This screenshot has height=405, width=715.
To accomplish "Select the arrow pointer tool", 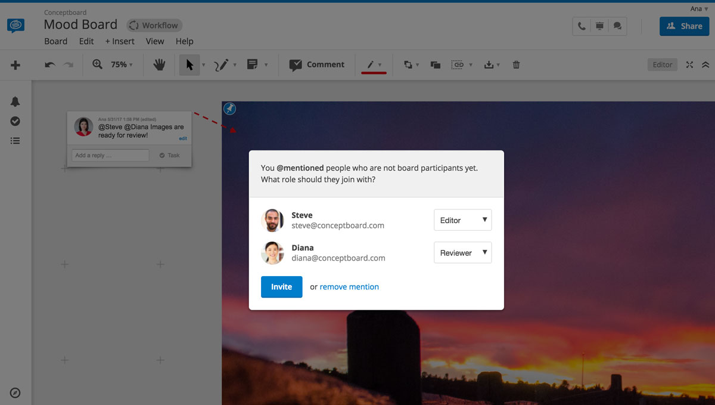I will (189, 64).
